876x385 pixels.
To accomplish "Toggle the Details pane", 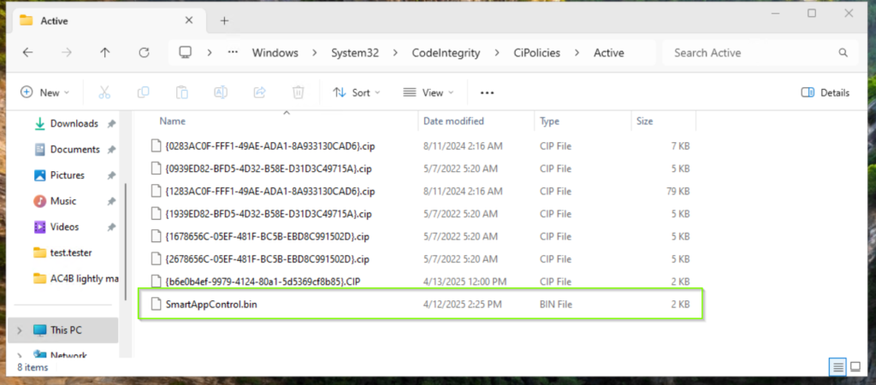I will coord(826,92).
